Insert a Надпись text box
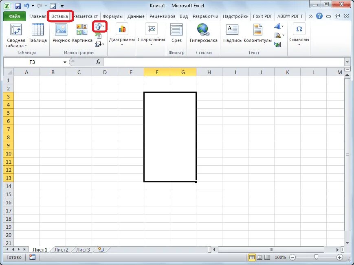Viewport: 354px width, 265px height. point(232,33)
